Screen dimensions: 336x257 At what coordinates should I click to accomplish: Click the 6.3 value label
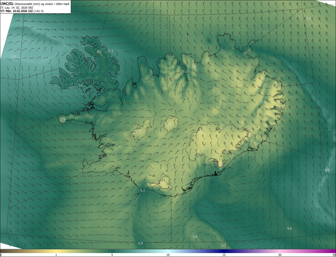click(x=111, y=51)
